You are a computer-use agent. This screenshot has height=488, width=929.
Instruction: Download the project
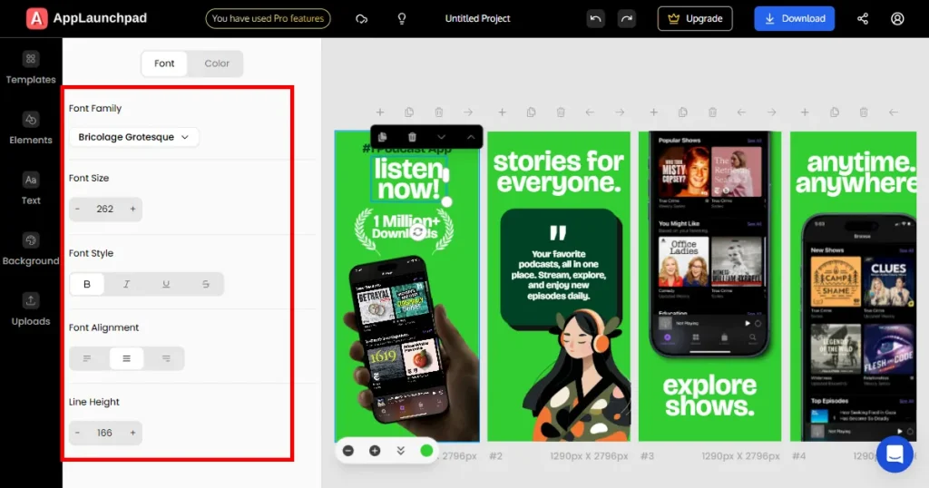(x=795, y=18)
